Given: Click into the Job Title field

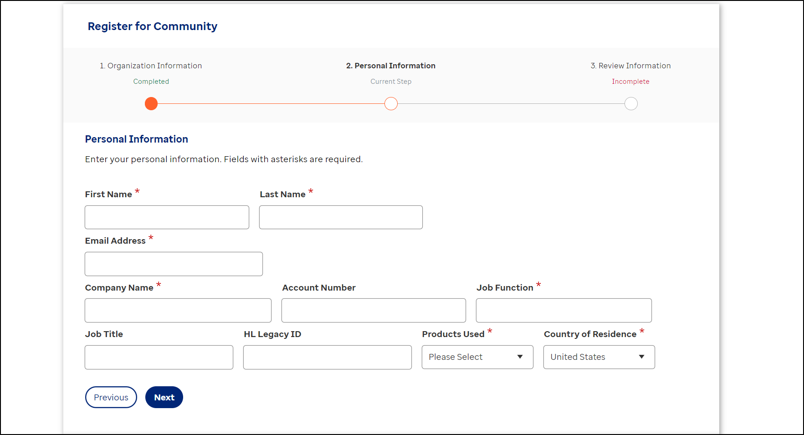Looking at the screenshot, I should pos(159,357).
